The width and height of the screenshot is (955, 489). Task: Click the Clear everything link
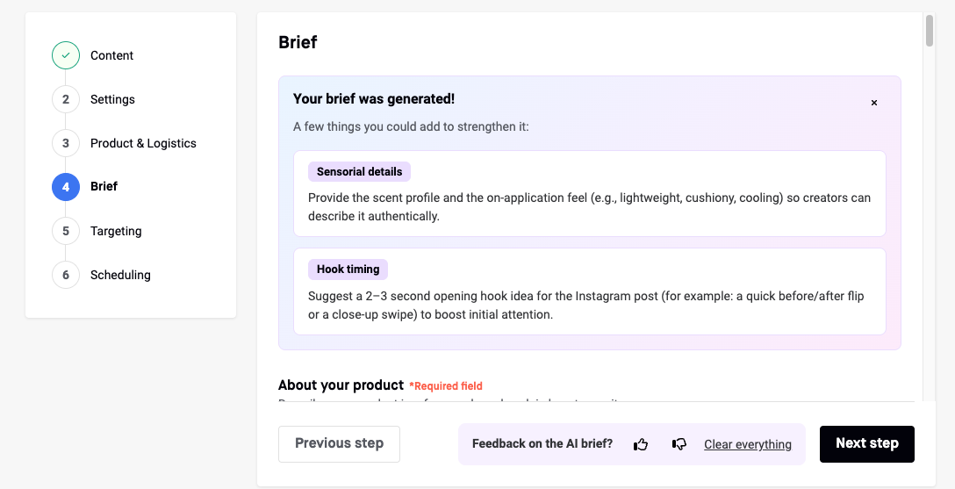click(748, 444)
